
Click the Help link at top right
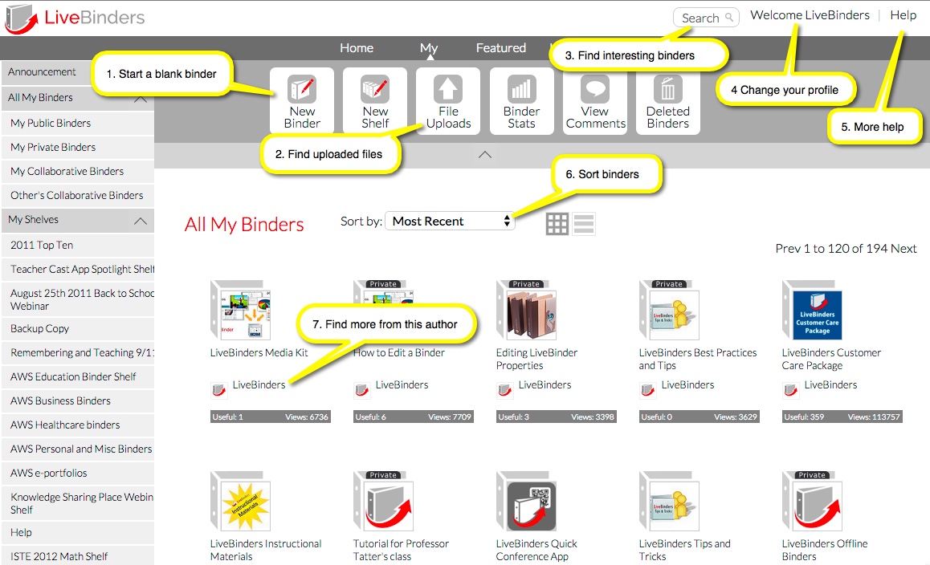tap(903, 15)
